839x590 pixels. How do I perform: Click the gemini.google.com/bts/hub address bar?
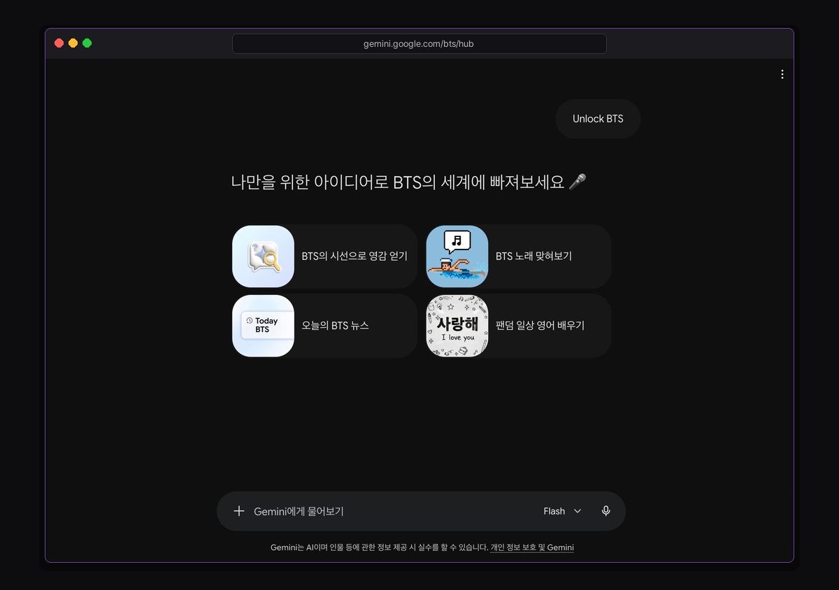click(x=419, y=43)
